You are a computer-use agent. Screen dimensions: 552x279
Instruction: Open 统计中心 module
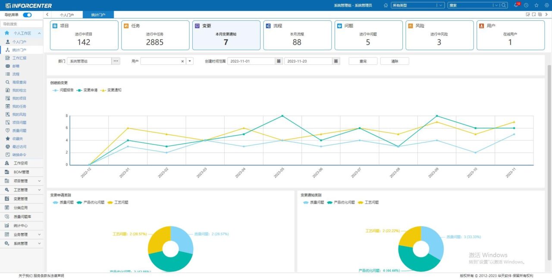point(21,225)
